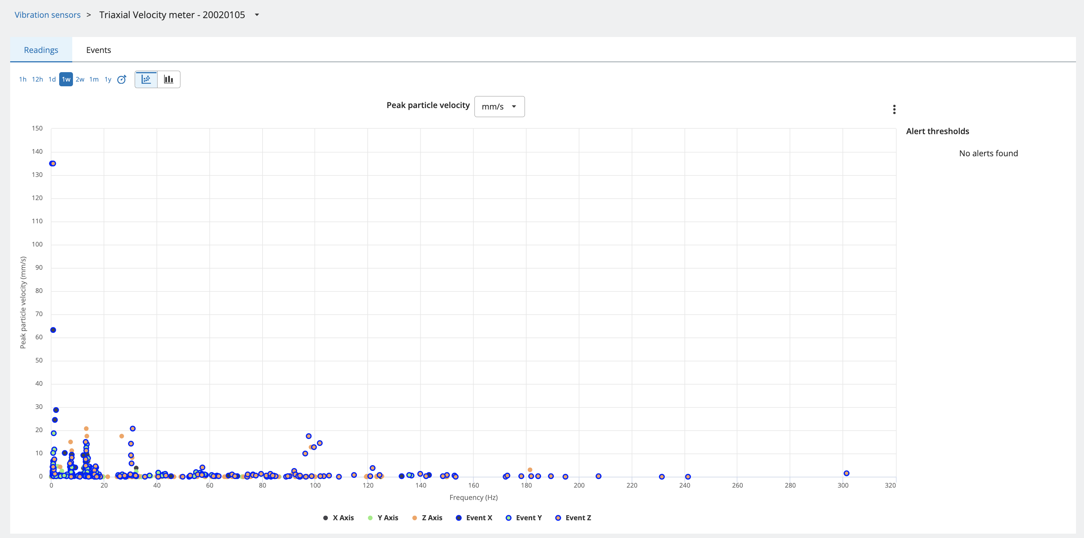This screenshot has width=1084, height=538.
Task: Open the Events tab
Action: [98, 50]
